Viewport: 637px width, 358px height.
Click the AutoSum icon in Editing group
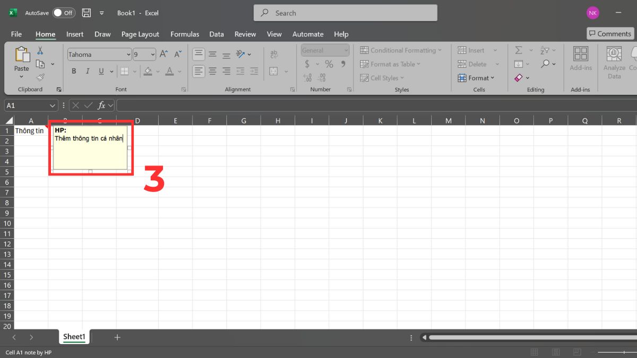518,50
